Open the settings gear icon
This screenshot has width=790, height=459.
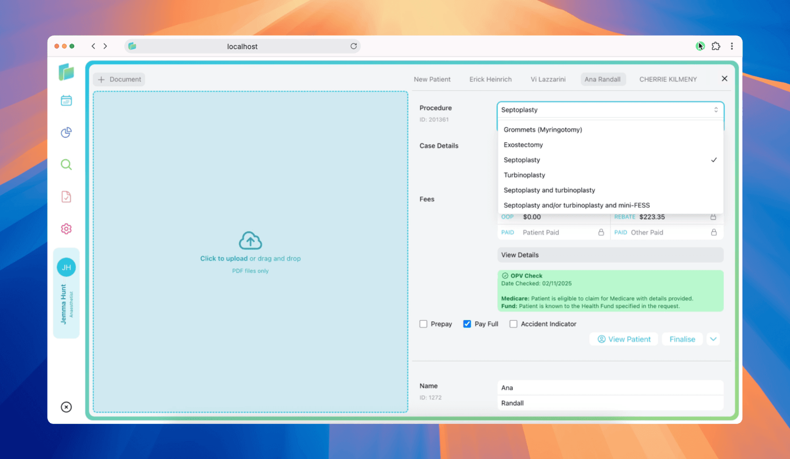66,228
